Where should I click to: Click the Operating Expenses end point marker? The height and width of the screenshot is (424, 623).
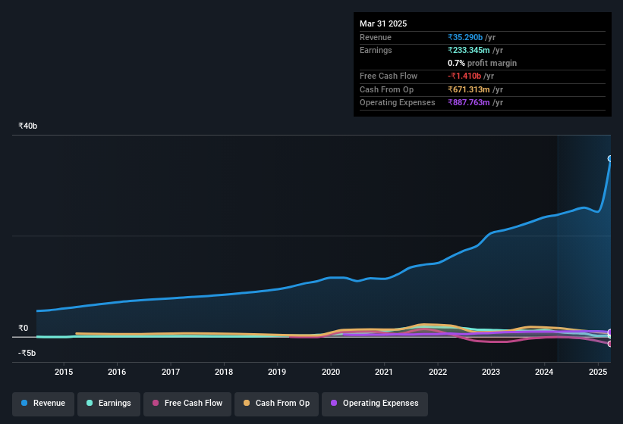(610, 332)
